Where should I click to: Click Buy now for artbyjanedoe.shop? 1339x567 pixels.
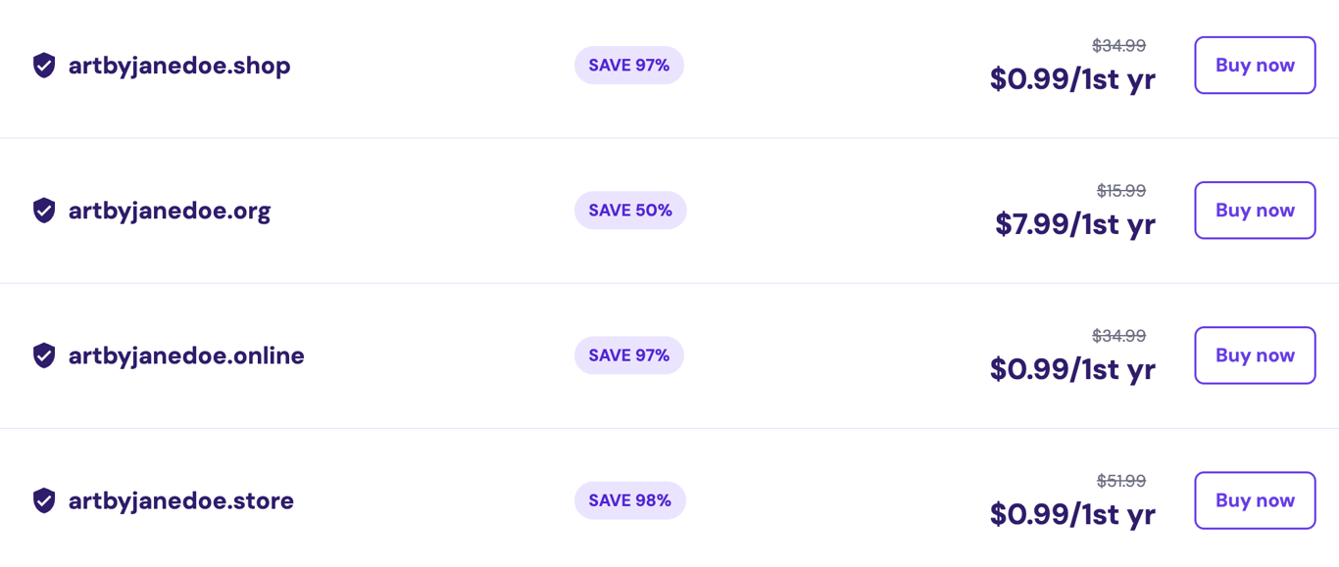[x=1255, y=65]
